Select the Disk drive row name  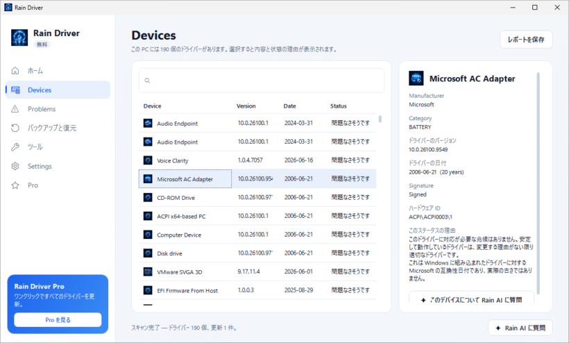pyautogui.click(x=169, y=253)
